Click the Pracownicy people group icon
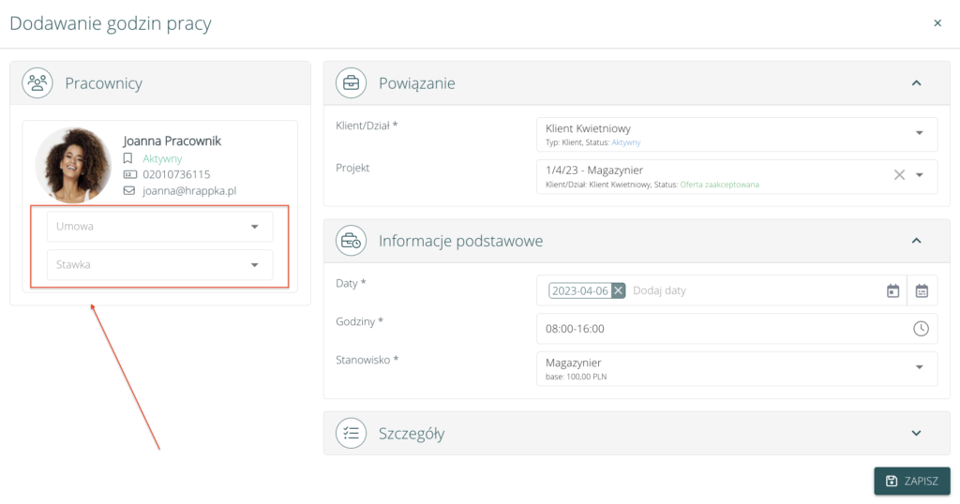The height and width of the screenshot is (504, 960). (38, 82)
